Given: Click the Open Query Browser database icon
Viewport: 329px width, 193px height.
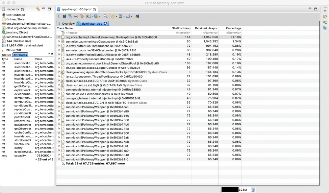Looking at the screenshot, I should [x=96, y=16].
